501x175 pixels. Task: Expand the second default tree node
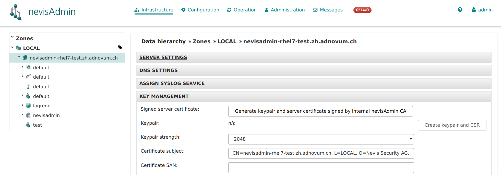[22, 76]
